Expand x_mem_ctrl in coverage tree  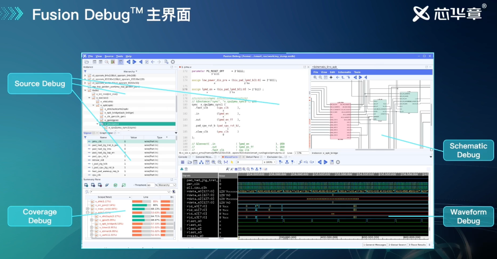pyautogui.click(x=88, y=209)
